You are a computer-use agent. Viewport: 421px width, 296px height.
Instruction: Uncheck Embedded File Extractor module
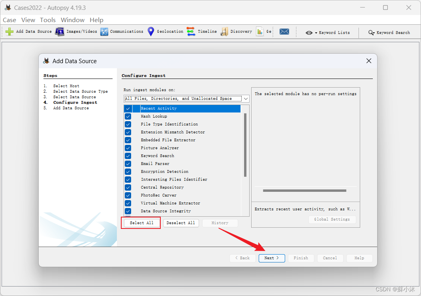128,140
